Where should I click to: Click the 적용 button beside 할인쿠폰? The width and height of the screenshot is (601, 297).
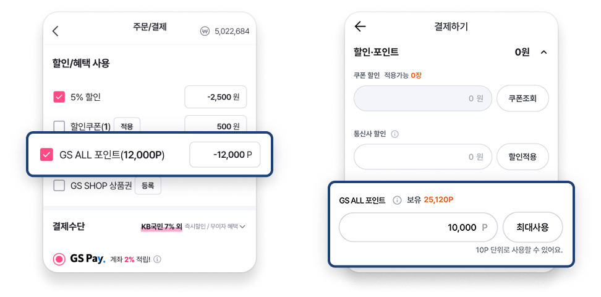point(127,126)
